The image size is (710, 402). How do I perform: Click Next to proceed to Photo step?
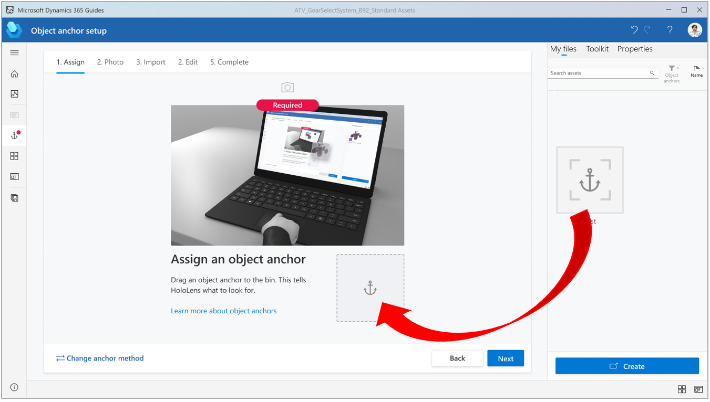(505, 358)
